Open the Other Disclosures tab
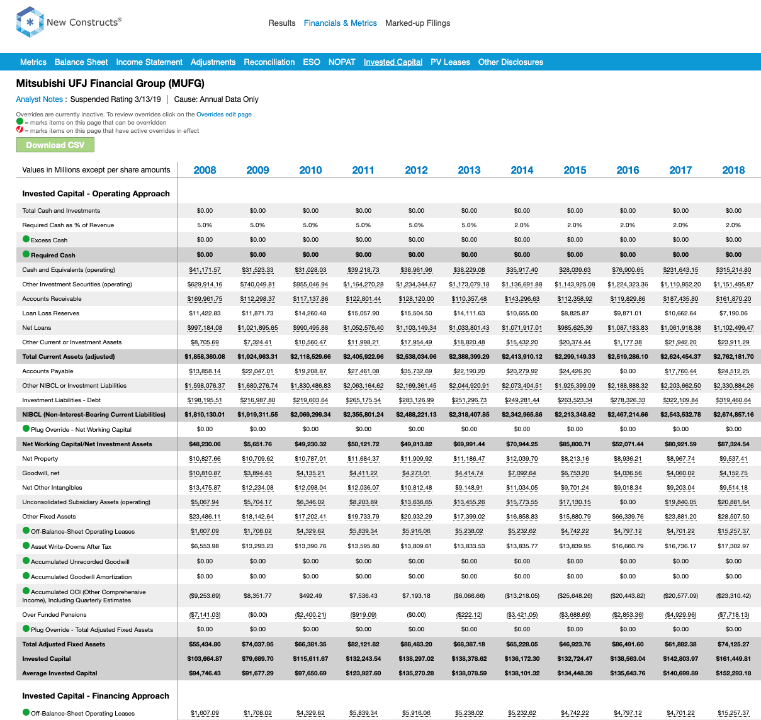The height and width of the screenshot is (720, 761). (x=510, y=62)
